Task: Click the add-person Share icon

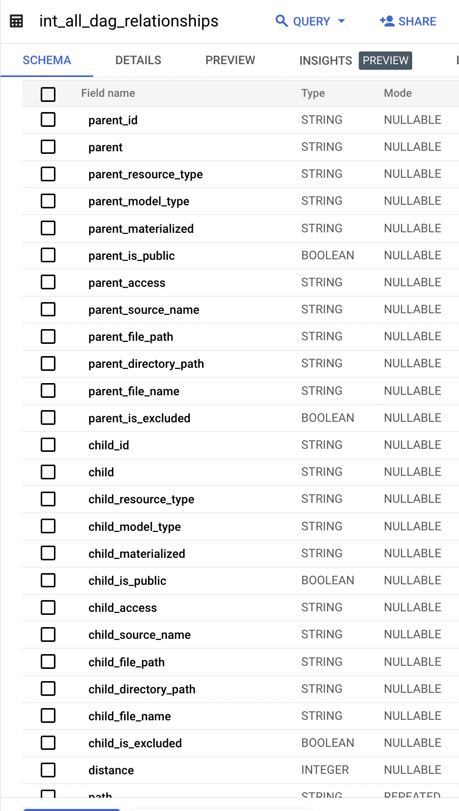Action: pos(387,21)
